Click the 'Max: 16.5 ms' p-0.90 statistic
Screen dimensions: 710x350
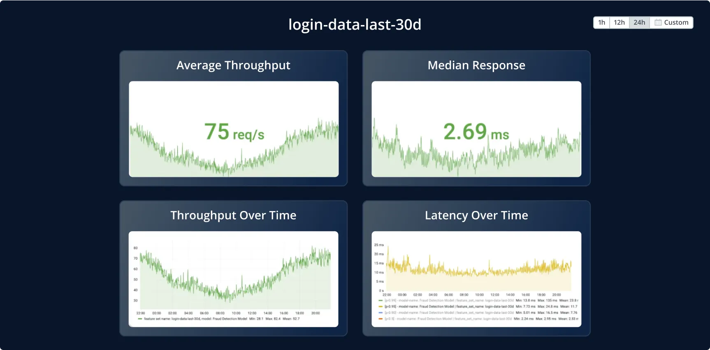tap(548, 313)
